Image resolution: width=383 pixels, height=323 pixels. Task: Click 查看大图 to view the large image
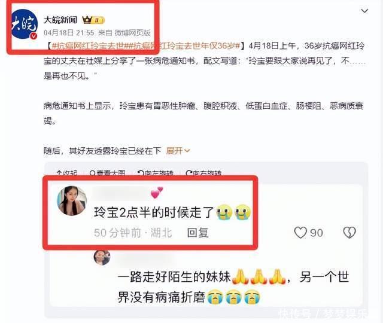[x=108, y=173]
